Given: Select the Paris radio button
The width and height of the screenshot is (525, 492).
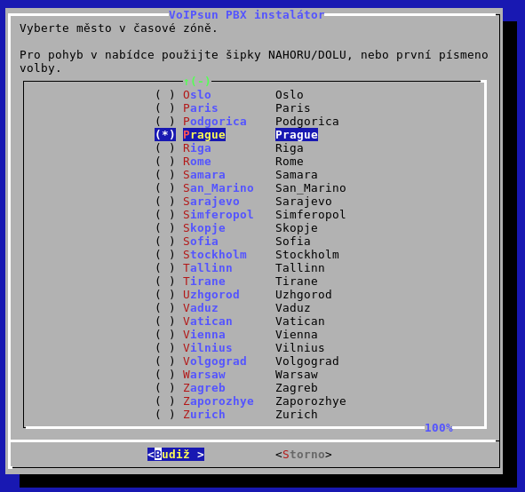Looking at the screenshot, I should [165, 108].
